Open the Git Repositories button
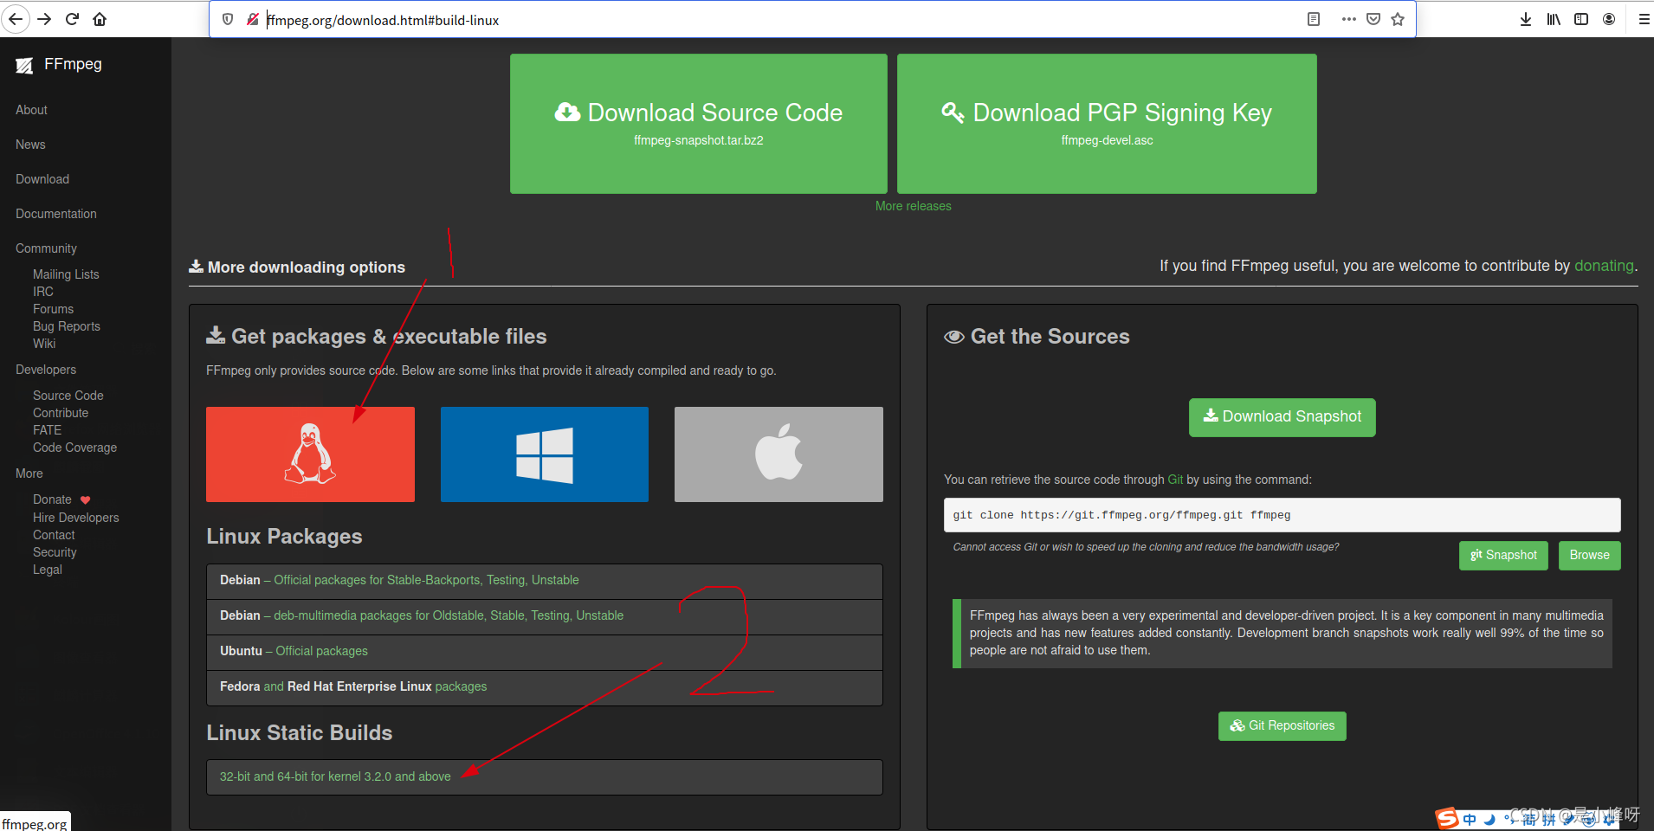The width and height of the screenshot is (1654, 831). [x=1282, y=725]
